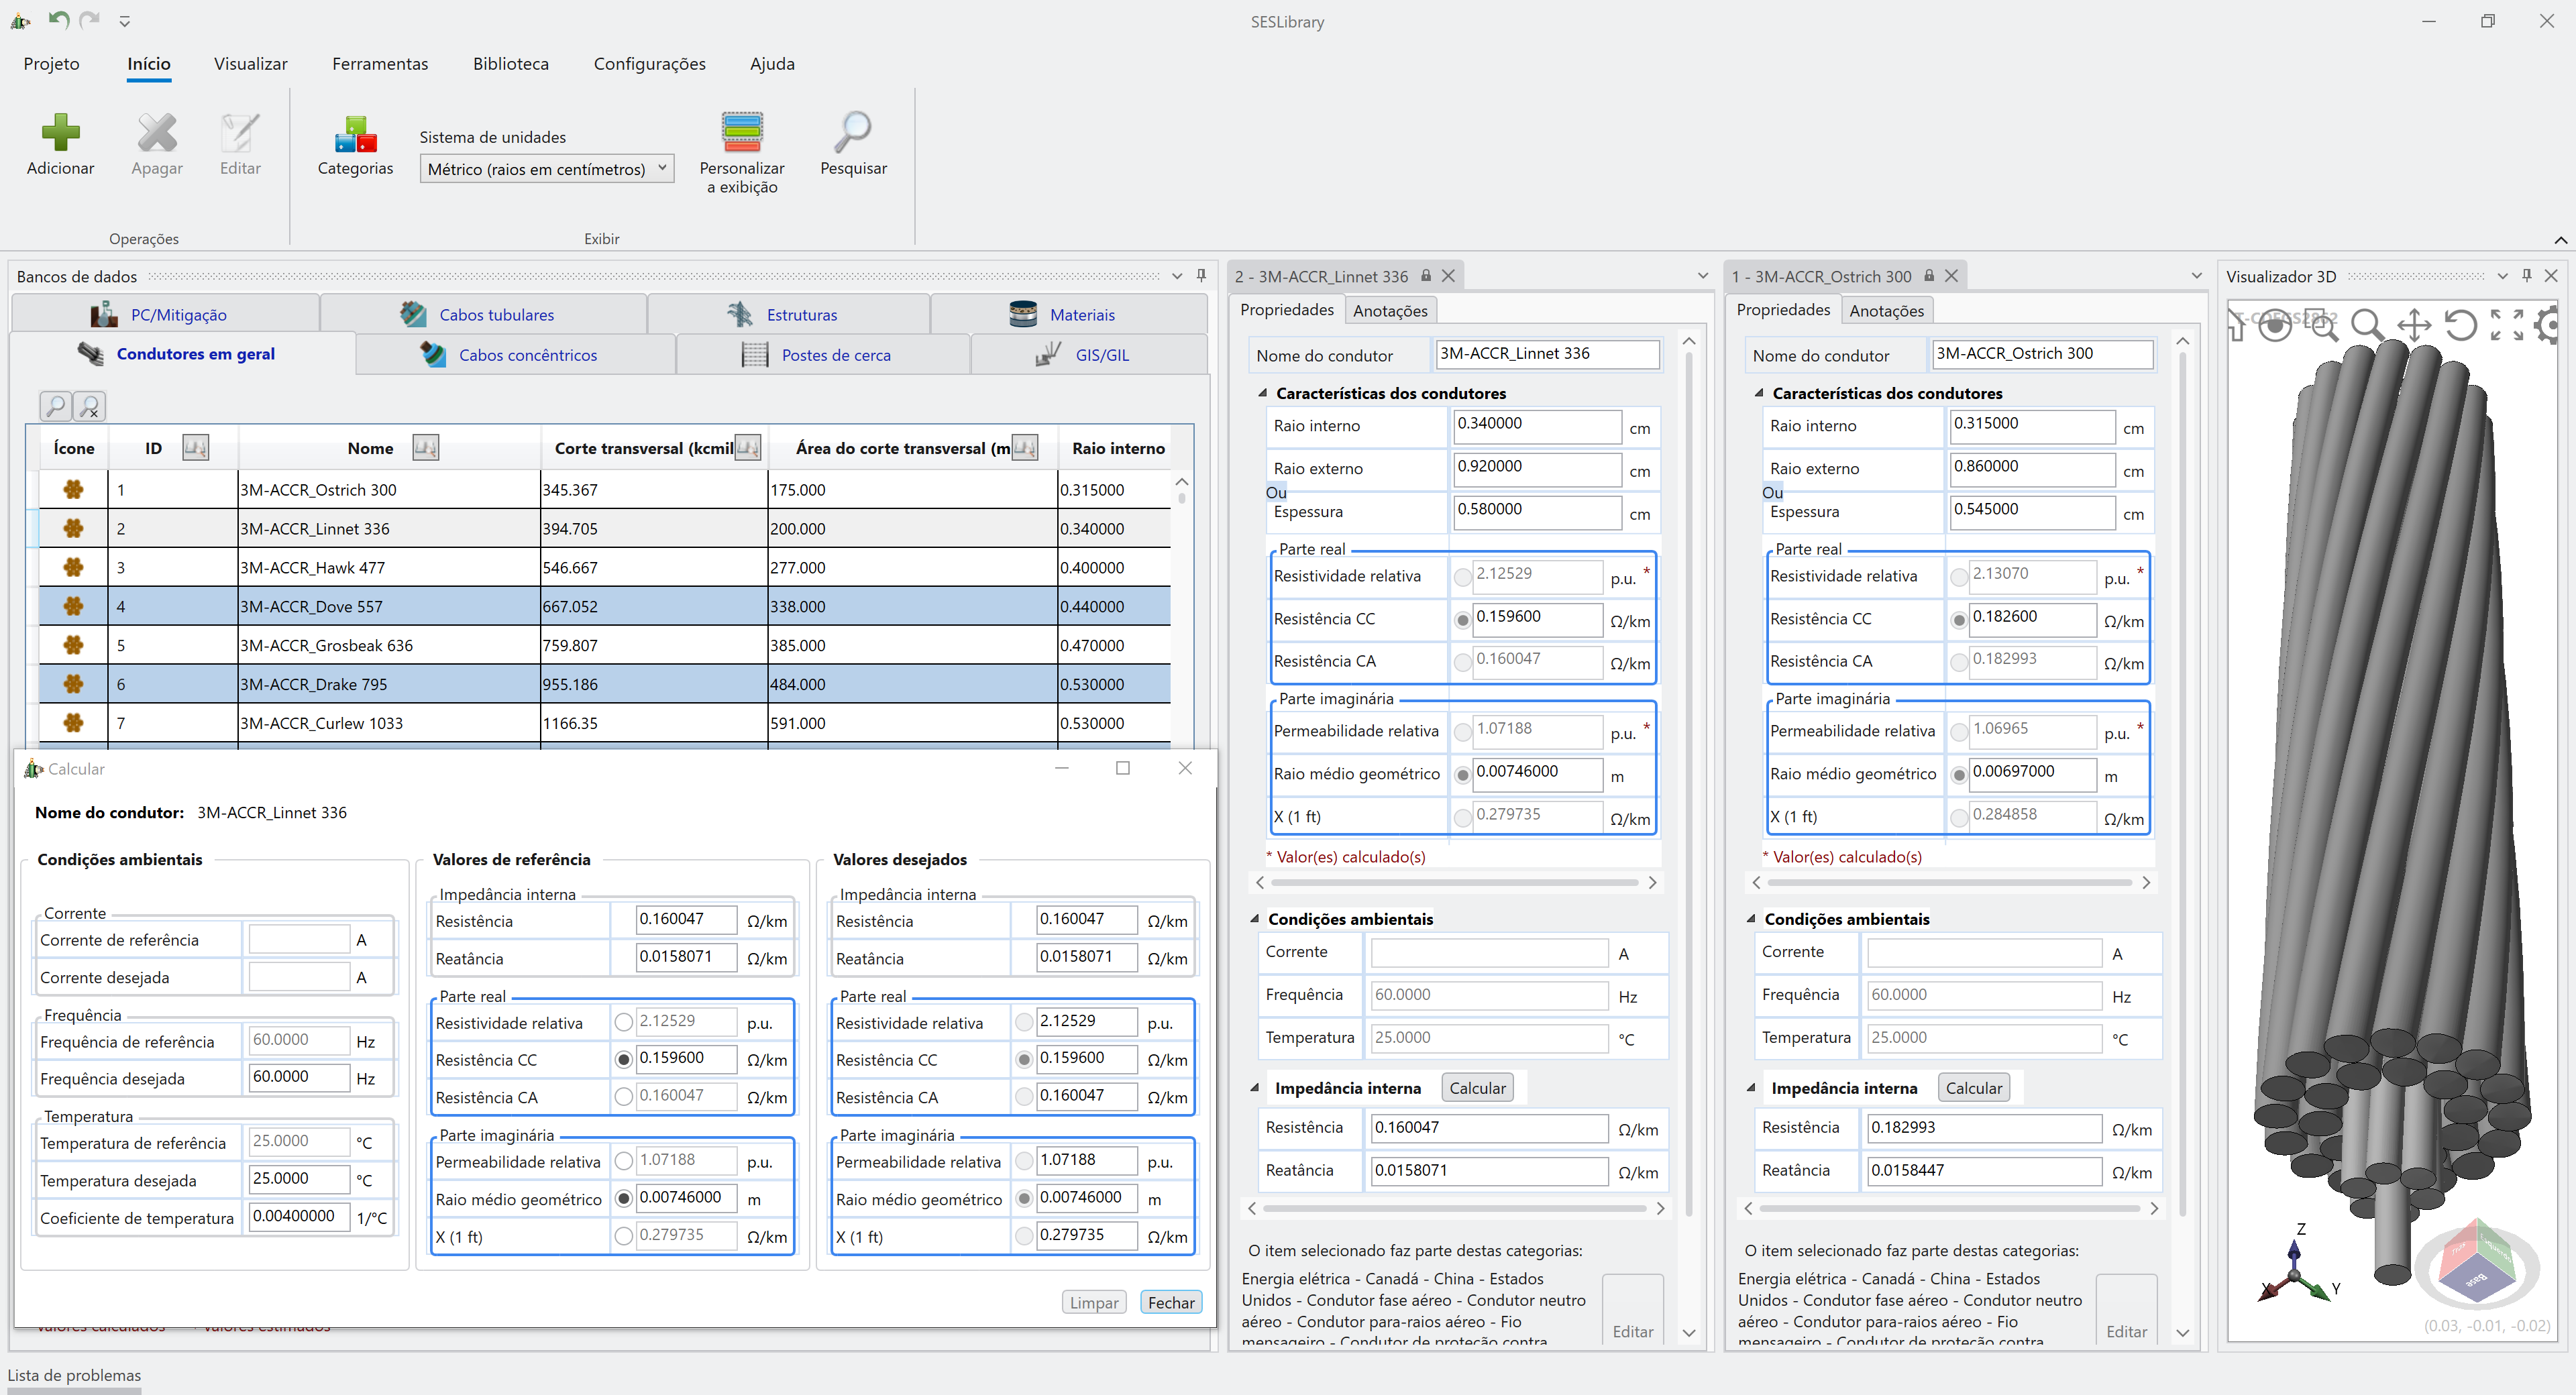
Task: Open the Ferramentas menu
Action: tap(380, 64)
